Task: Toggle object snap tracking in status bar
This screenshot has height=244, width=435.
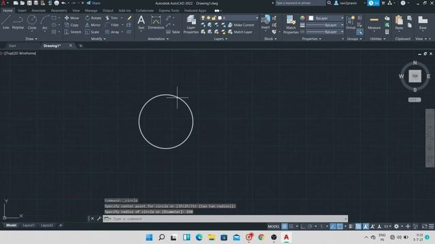Action: click(333, 226)
